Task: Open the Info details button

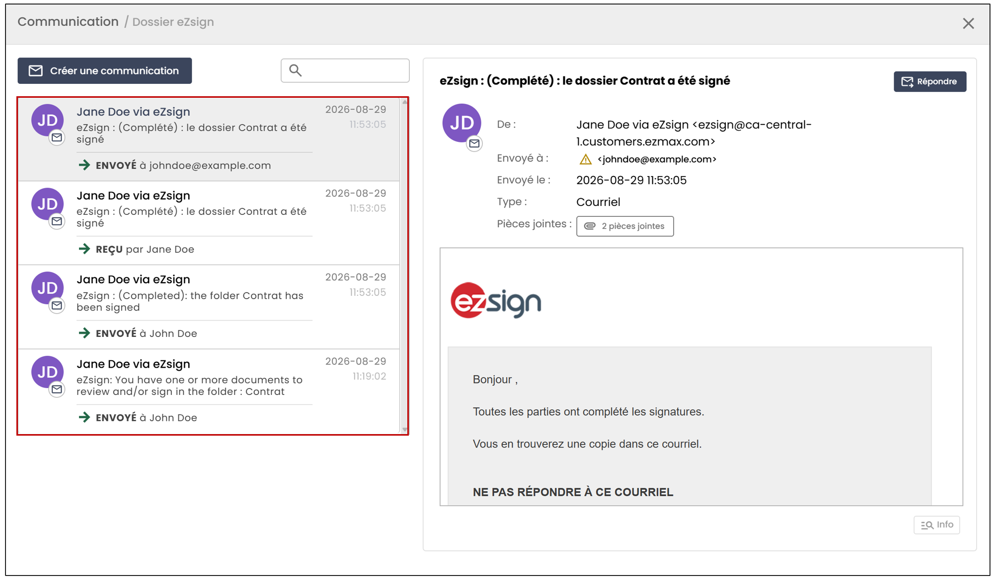Action: (x=936, y=525)
